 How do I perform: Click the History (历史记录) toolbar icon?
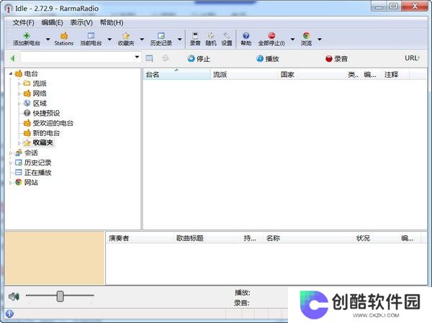161,35
